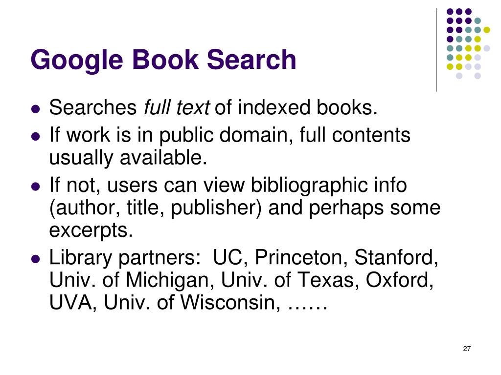501x375 pixels.
Task: Click the words 'usually available'
Action: 128,158
